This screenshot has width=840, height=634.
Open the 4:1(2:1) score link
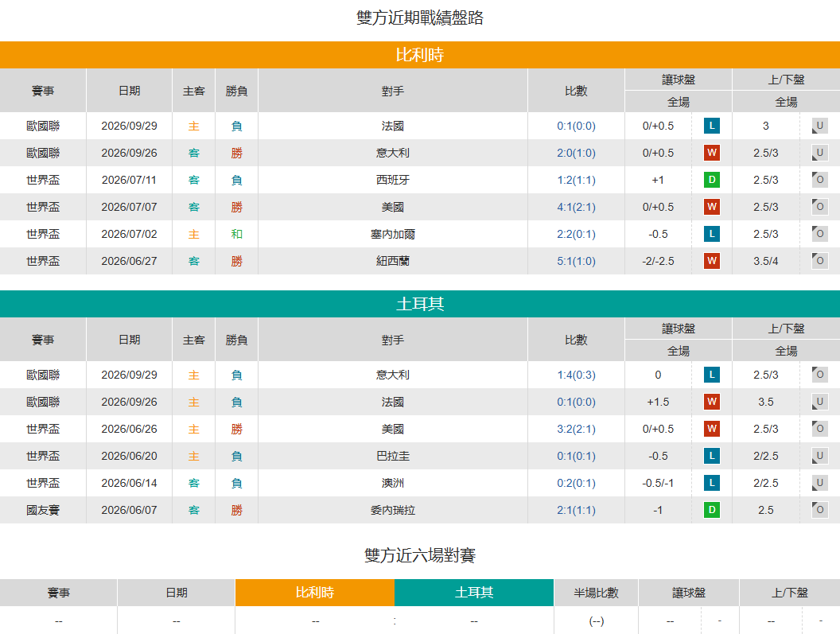(x=576, y=208)
